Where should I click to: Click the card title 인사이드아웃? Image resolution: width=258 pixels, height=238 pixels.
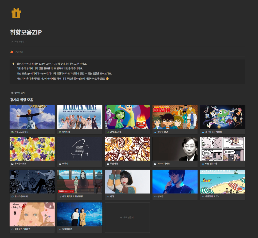point(116,132)
